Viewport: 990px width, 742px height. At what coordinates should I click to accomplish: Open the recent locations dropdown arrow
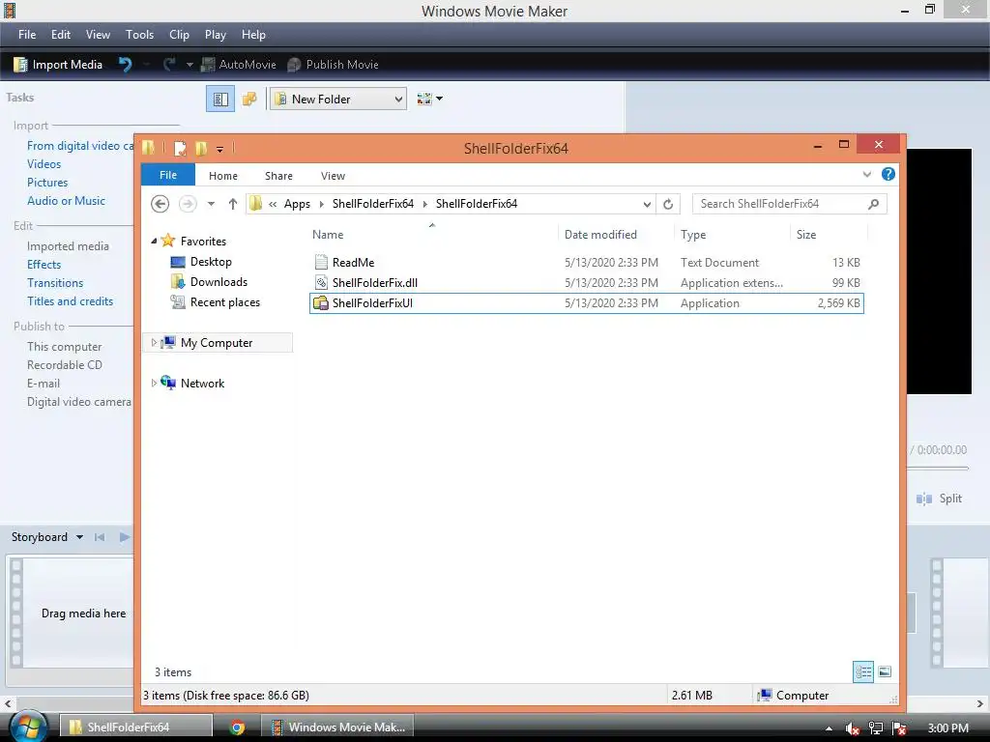211,204
